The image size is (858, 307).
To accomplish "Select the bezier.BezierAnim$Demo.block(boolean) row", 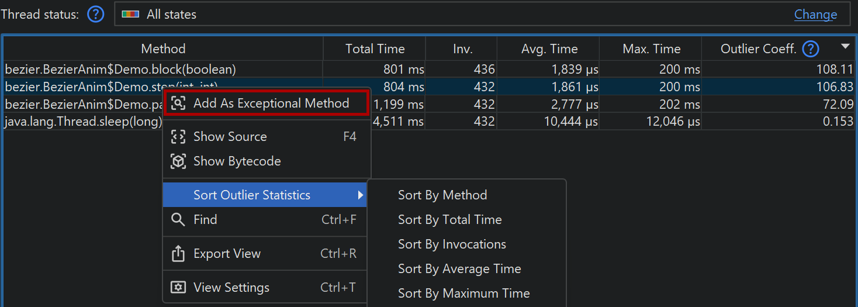I will [120, 70].
